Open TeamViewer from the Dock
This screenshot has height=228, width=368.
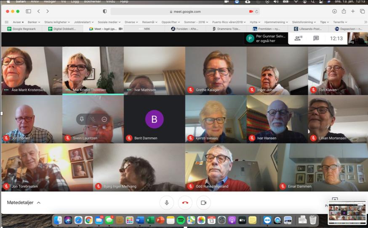(267, 220)
